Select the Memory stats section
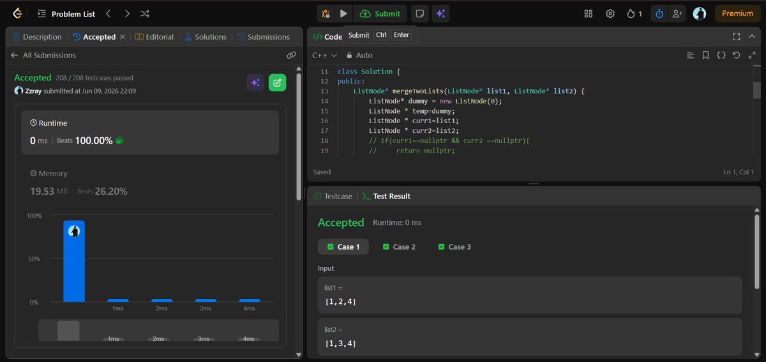 [150, 183]
